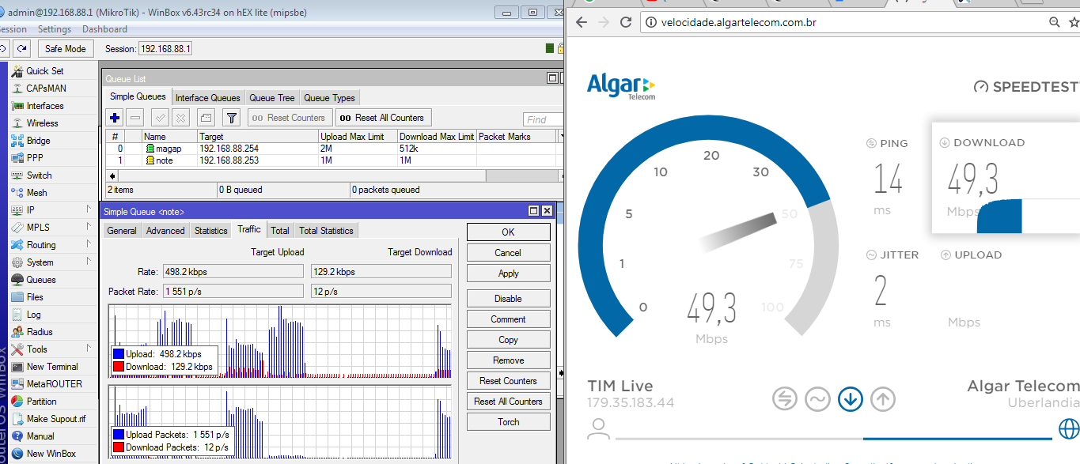Select the jitter wave icon in speedtest
Viewport: 1080px width, 464px height.
tap(817, 398)
